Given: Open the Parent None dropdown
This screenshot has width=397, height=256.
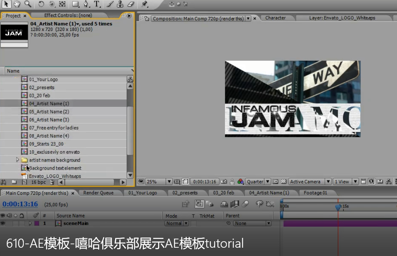Looking at the screenshot, I should pyautogui.click(x=252, y=223).
